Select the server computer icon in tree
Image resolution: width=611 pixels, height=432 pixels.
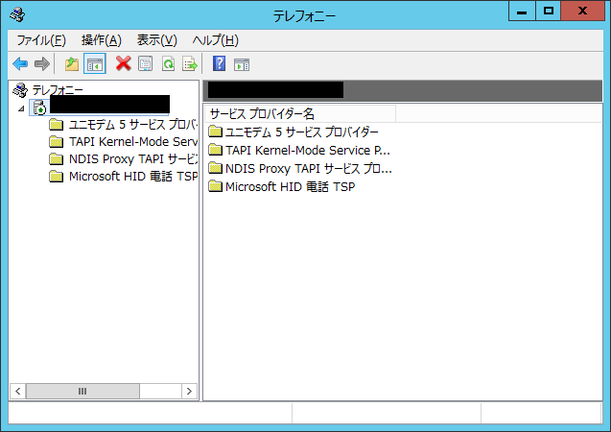pos(39,108)
